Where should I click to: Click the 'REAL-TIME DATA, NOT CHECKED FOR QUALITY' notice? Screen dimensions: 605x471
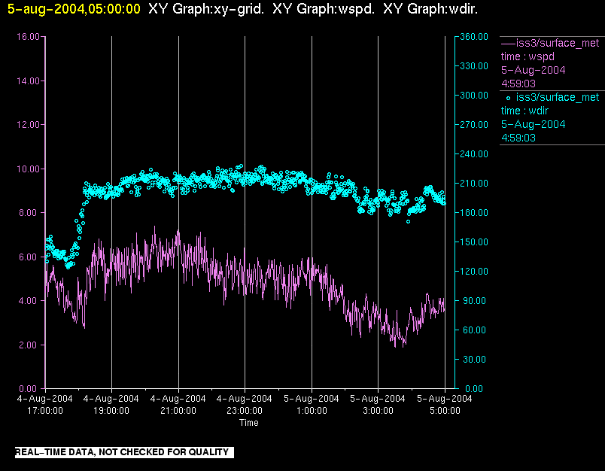124,452
